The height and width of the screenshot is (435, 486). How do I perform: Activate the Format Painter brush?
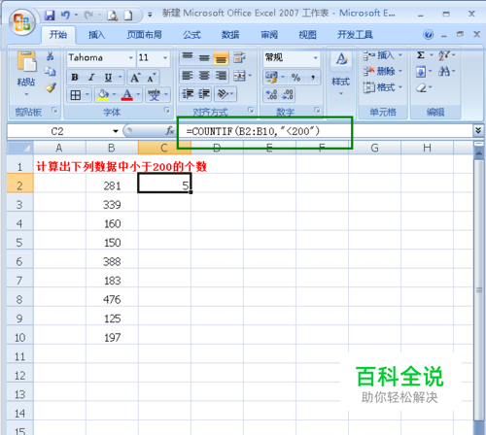click(51, 87)
